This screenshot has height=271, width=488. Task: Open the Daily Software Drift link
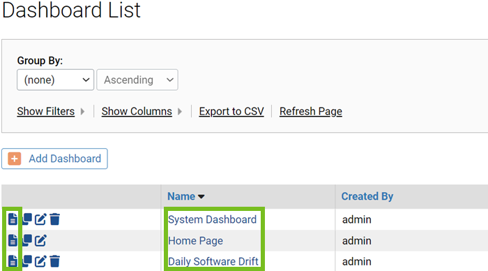(x=213, y=261)
